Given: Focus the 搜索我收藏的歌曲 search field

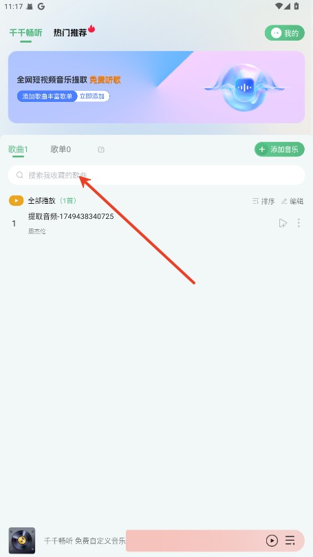Looking at the screenshot, I should (157, 175).
